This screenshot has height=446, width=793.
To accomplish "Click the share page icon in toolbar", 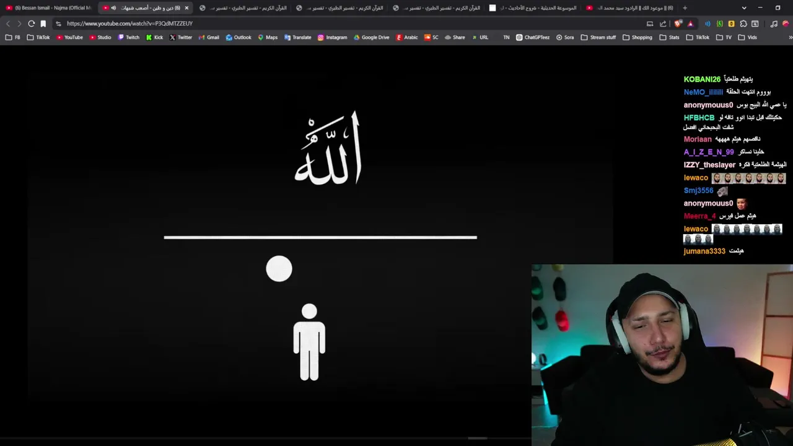I will [x=663, y=24].
